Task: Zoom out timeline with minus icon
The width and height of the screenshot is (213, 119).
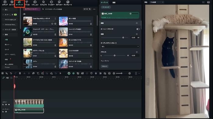Action: [x=114, y=73]
